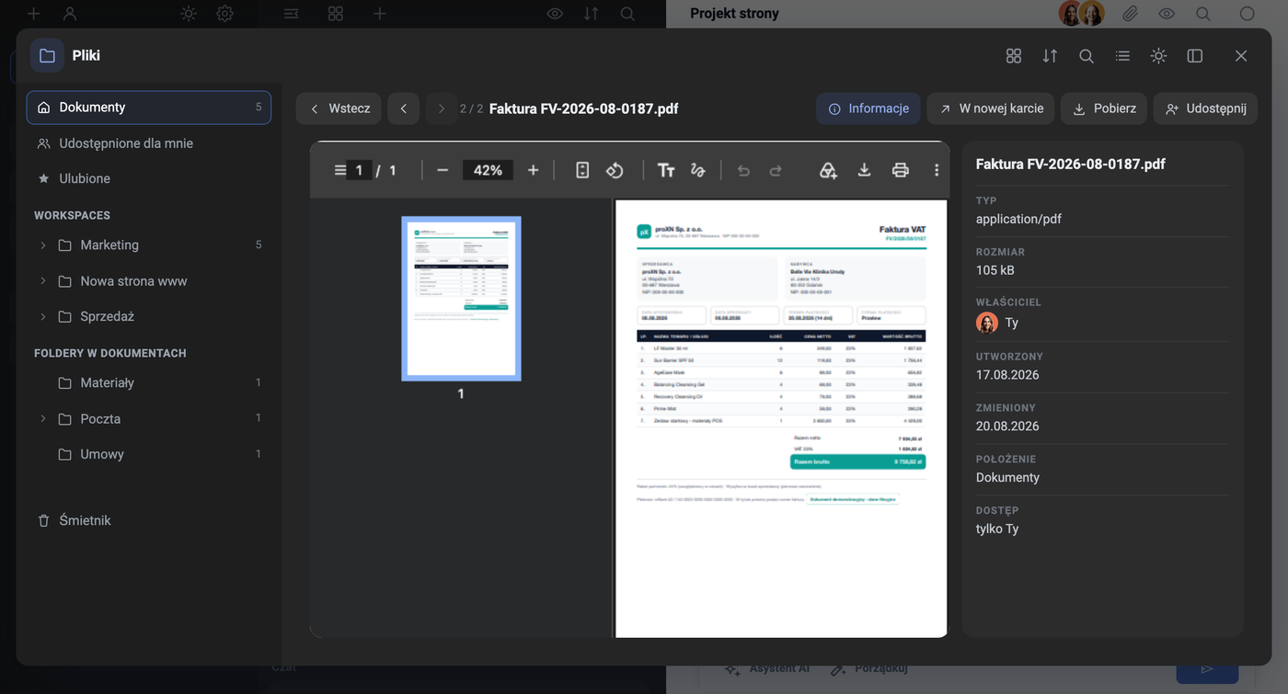Click the Udostępnij share button
Image resolution: width=1288 pixels, height=694 pixels.
[1205, 108]
